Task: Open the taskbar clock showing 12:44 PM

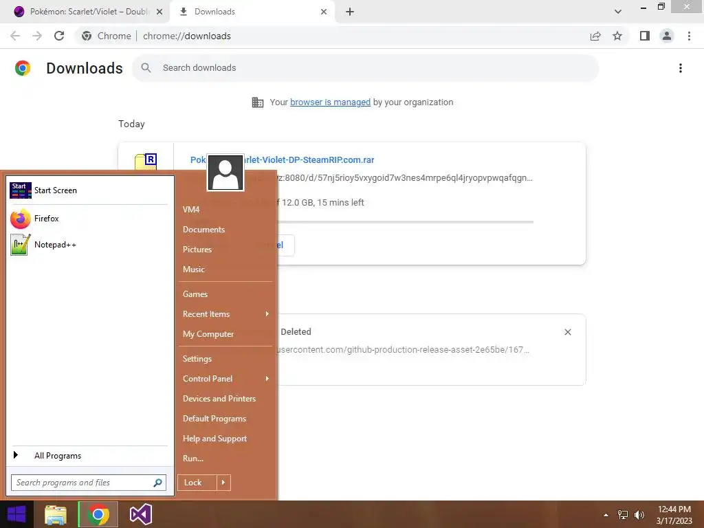Action: point(674,515)
